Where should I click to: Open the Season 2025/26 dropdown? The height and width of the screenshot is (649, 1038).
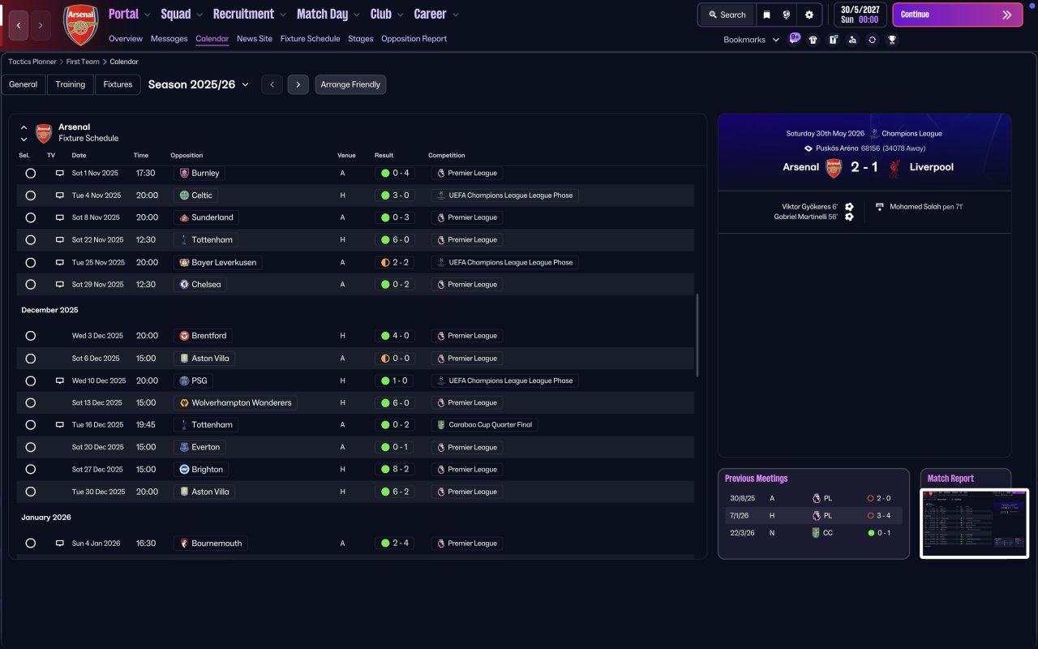(199, 84)
